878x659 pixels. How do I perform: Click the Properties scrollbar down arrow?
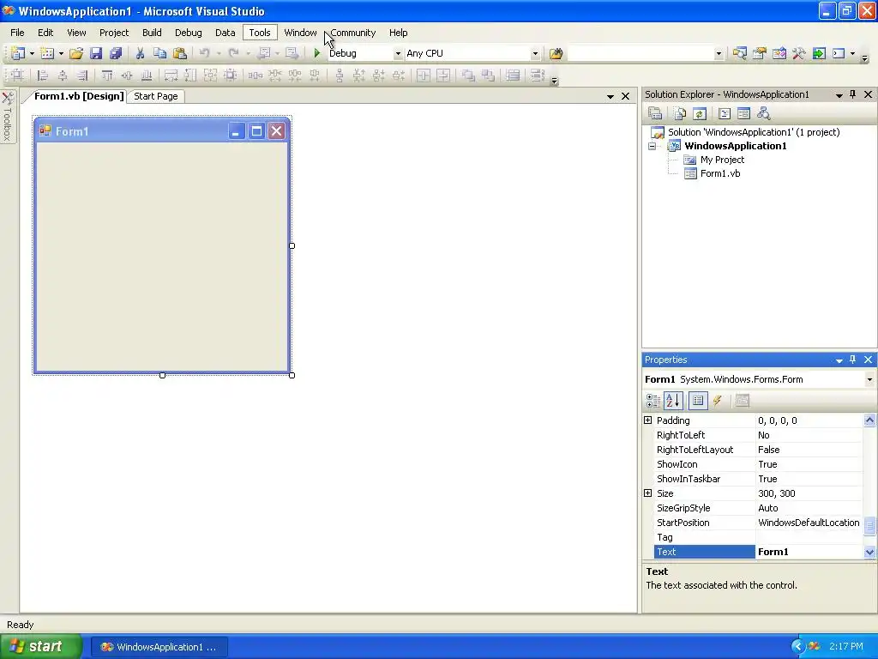(x=869, y=552)
